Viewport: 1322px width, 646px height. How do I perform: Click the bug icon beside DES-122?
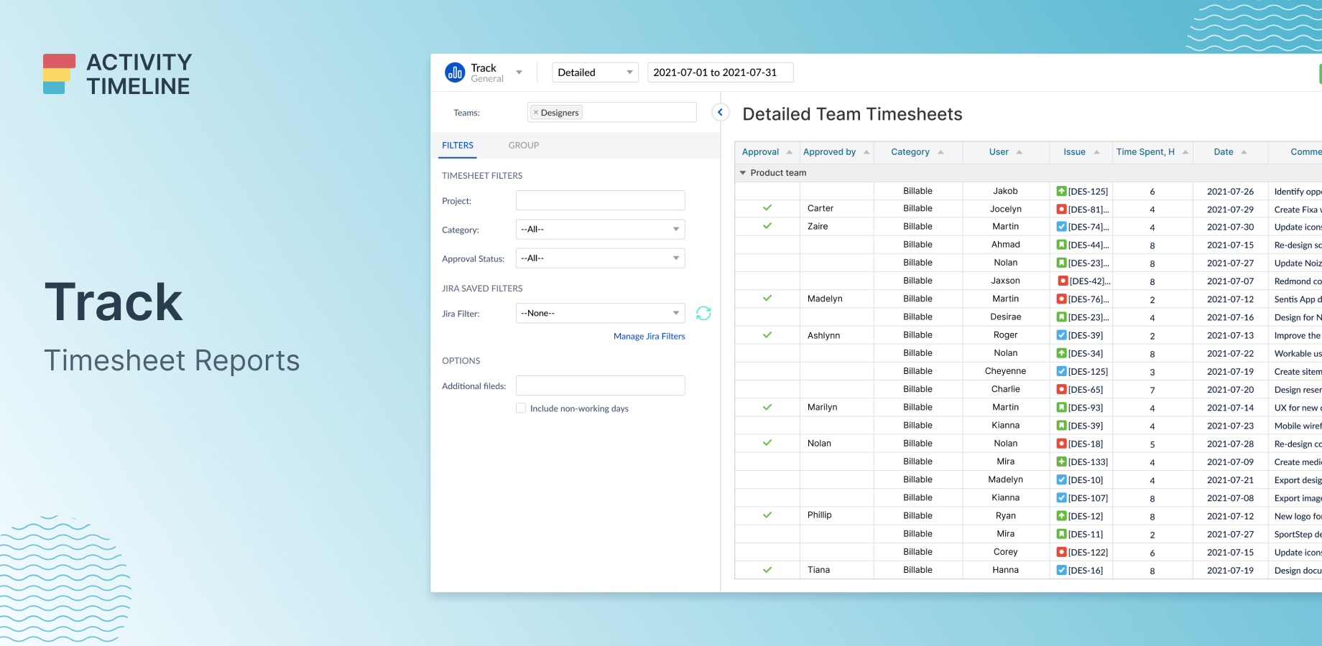pyautogui.click(x=1061, y=552)
